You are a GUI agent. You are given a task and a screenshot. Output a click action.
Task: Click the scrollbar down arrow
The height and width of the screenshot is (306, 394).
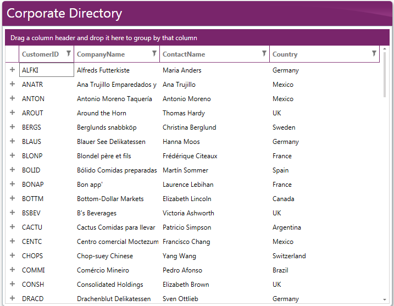tap(384, 299)
